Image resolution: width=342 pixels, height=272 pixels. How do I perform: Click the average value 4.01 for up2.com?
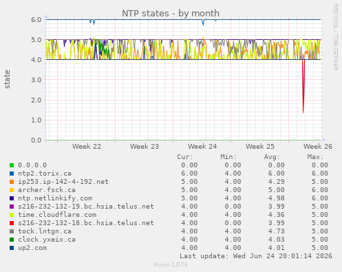pos(277,248)
